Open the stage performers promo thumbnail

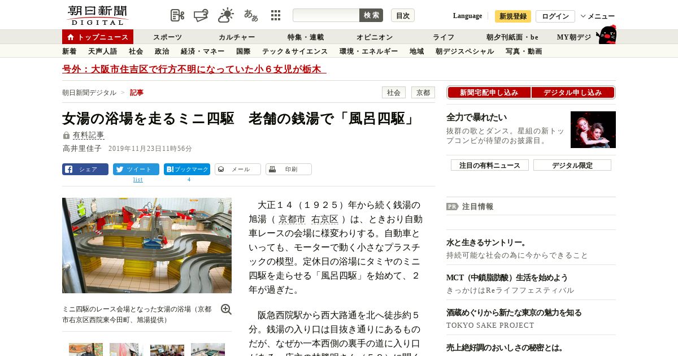(593, 129)
